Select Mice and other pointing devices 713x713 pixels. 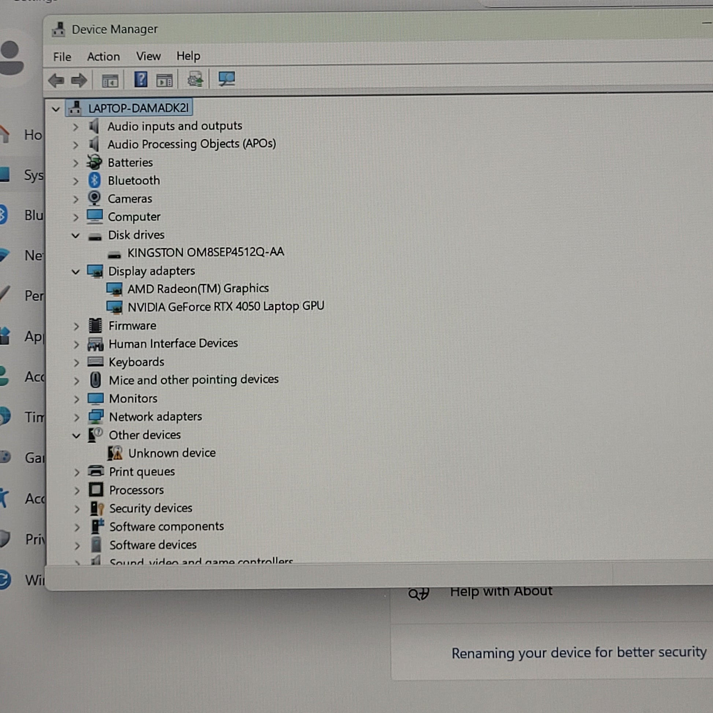pyautogui.click(x=194, y=380)
